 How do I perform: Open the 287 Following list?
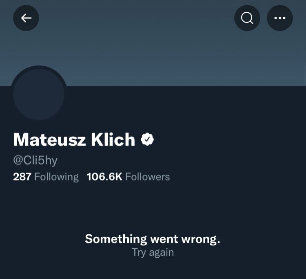pyautogui.click(x=46, y=177)
